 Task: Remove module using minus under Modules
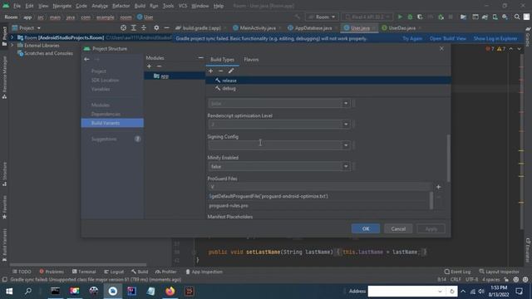(159, 66)
